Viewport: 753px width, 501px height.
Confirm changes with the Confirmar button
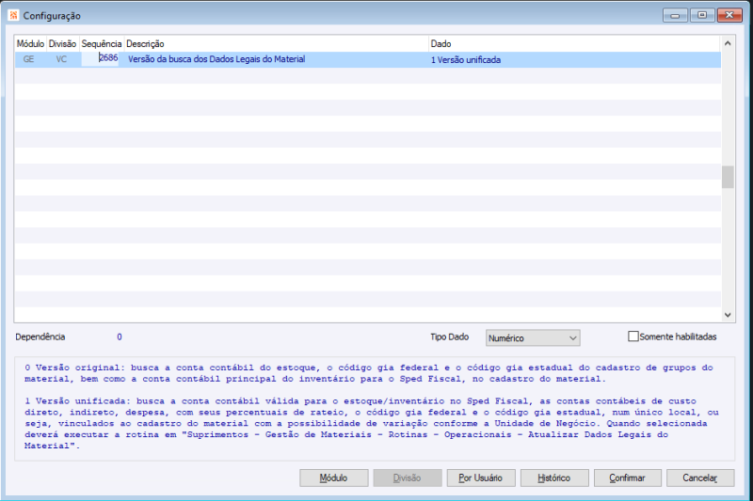627,478
